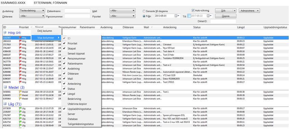Toggle the Auto-sökning checkbox
289x129 pixels.
click(x=193, y=11)
